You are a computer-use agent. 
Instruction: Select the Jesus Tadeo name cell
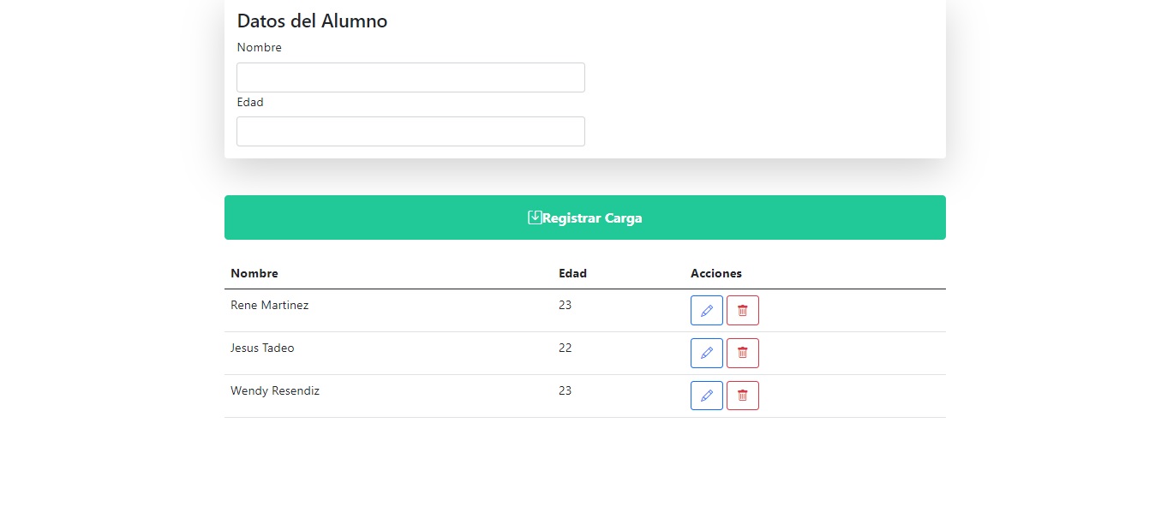pos(262,348)
